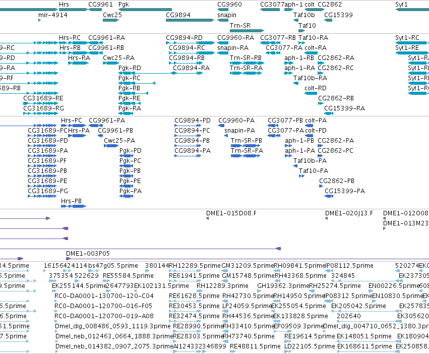Screen dimensions: 429x354
Task: Click the CG9961-RA transcript label
Action: pos(106,37)
